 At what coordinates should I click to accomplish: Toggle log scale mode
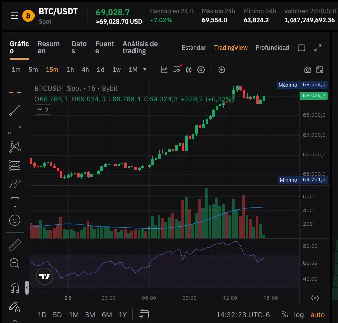point(299,315)
